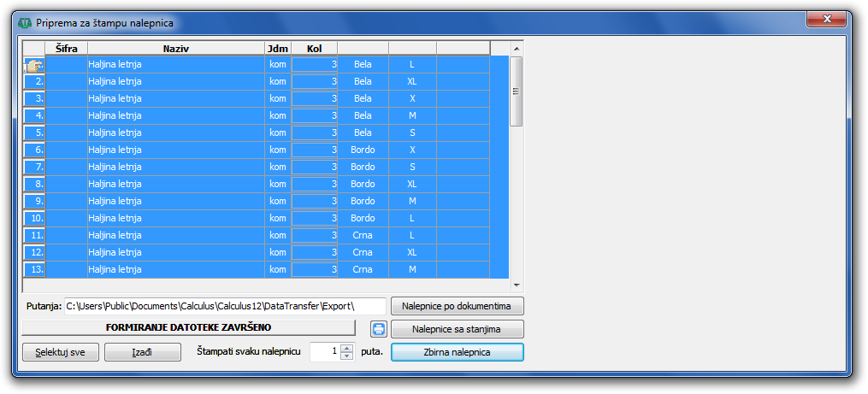Click Bela color cell in row 5
The height and width of the screenshot is (394, 868).
(363, 132)
